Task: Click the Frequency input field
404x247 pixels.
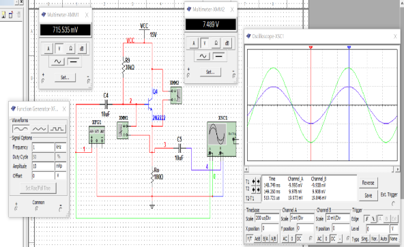Action: (43, 147)
